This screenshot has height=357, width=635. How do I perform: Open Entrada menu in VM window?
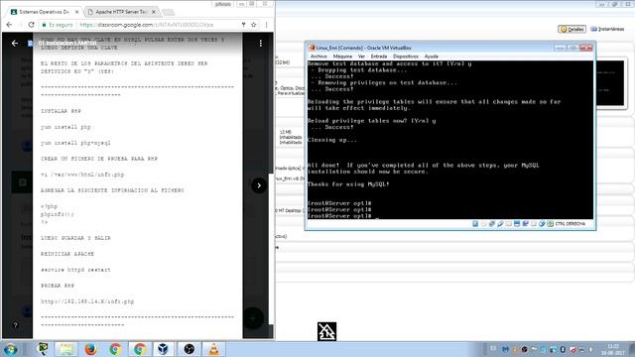pyautogui.click(x=379, y=57)
